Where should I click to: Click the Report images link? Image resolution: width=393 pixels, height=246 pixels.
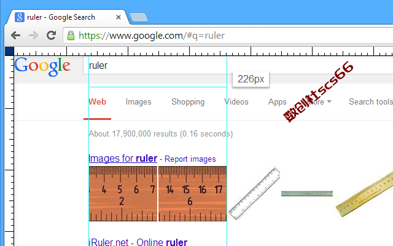(190, 159)
